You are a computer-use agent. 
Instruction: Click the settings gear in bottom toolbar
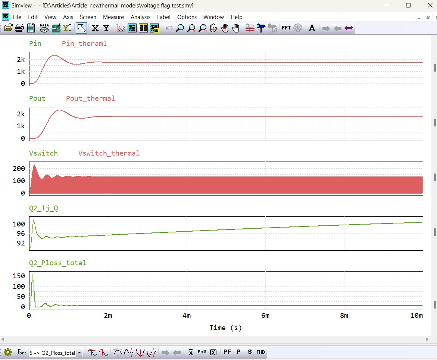click(8, 352)
